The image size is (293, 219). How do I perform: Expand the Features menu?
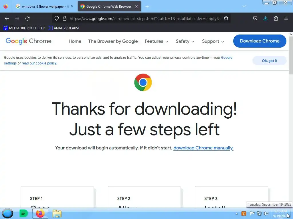[156, 41]
